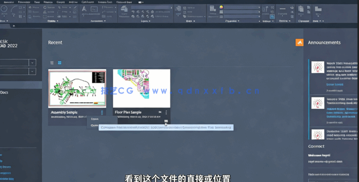Choose Open in the Assembly Sample context menu
This screenshot has width=359, height=182.
tap(95, 119)
